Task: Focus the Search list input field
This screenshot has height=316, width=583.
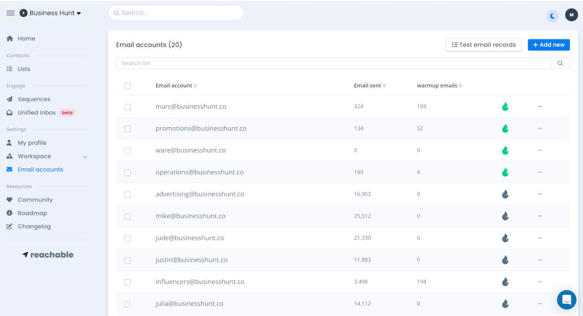Action: pos(333,63)
